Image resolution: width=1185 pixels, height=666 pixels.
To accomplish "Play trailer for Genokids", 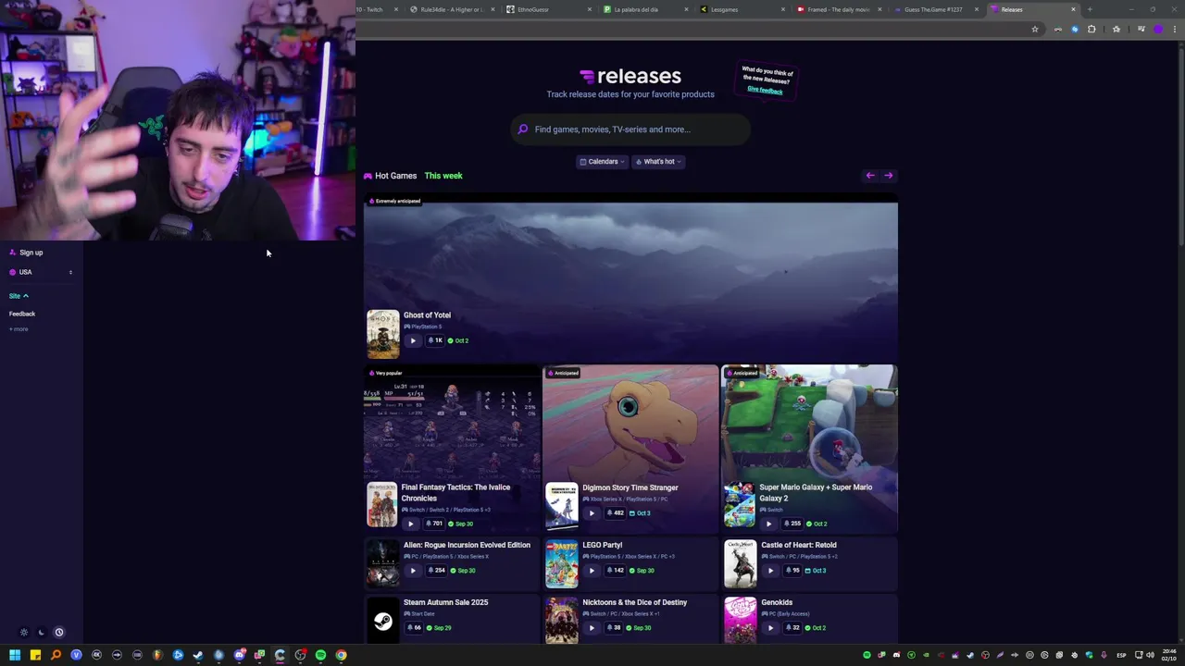I will [x=770, y=628].
